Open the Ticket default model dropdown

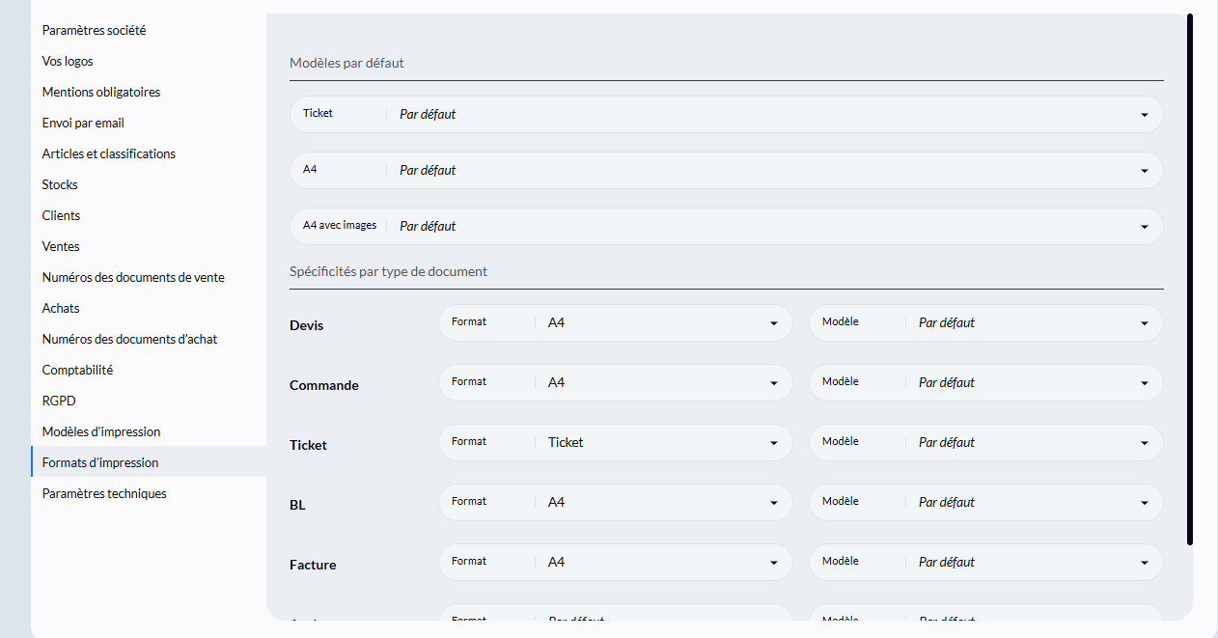[x=727, y=114]
